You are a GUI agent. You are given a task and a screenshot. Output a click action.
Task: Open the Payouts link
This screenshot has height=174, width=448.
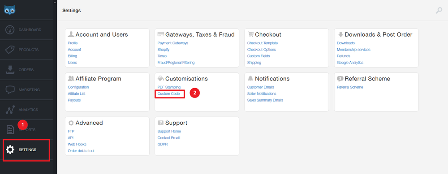tap(74, 100)
